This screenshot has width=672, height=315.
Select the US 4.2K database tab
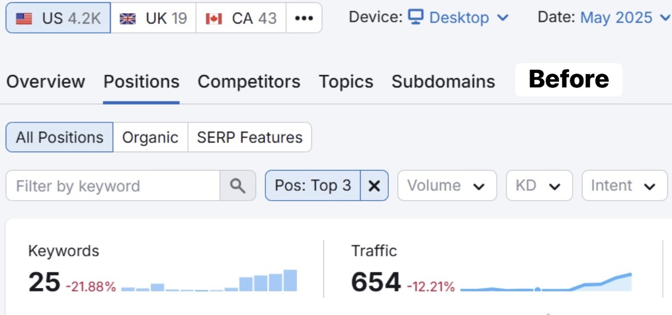pyautogui.click(x=58, y=18)
